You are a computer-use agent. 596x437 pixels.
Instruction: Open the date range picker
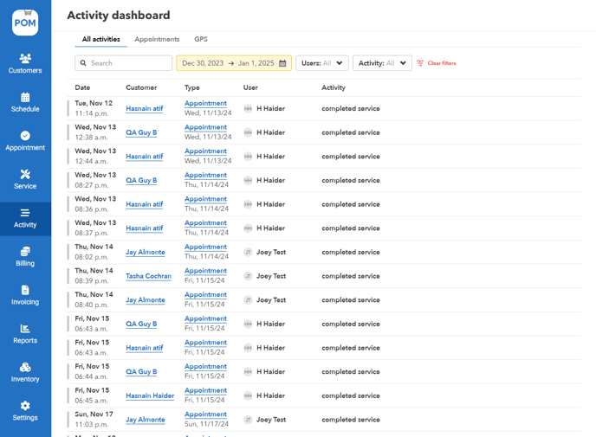[234, 63]
